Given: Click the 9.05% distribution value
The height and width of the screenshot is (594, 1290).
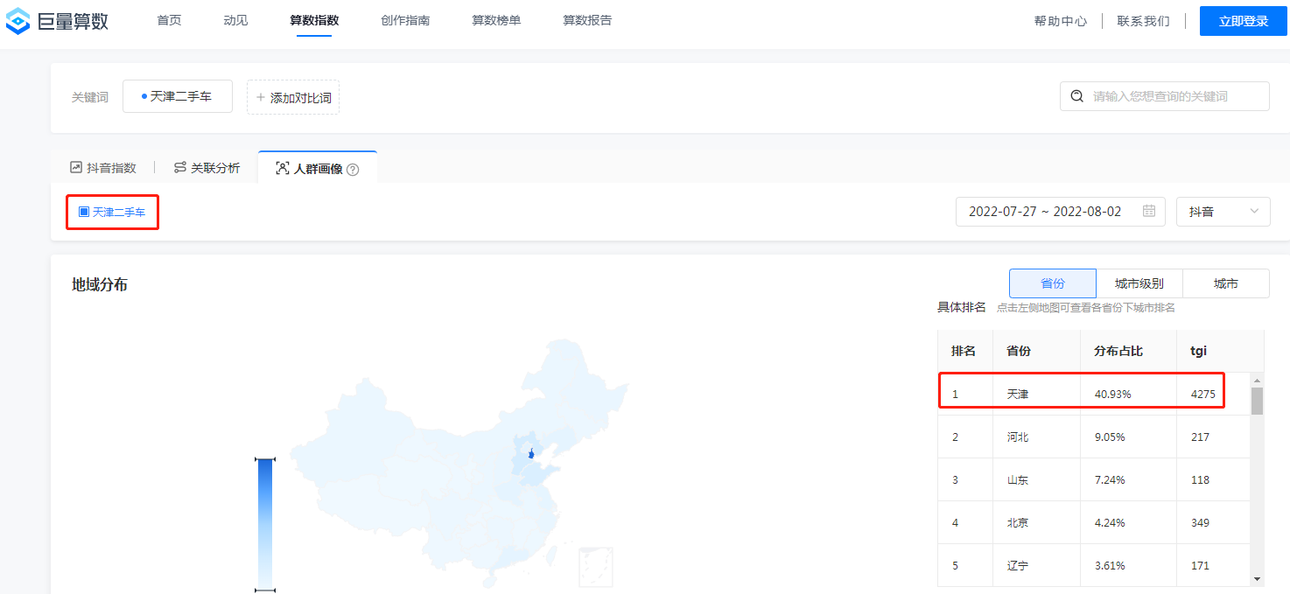Looking at the screenshot, I should tap(1110, 437).
